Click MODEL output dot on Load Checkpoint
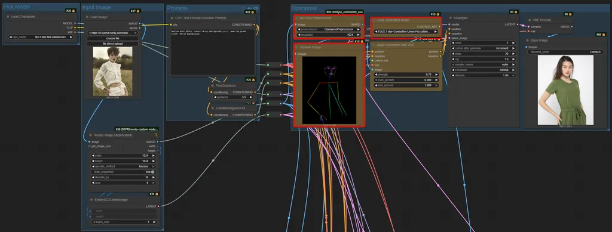 pyautogui.click(x=75, y=23)
